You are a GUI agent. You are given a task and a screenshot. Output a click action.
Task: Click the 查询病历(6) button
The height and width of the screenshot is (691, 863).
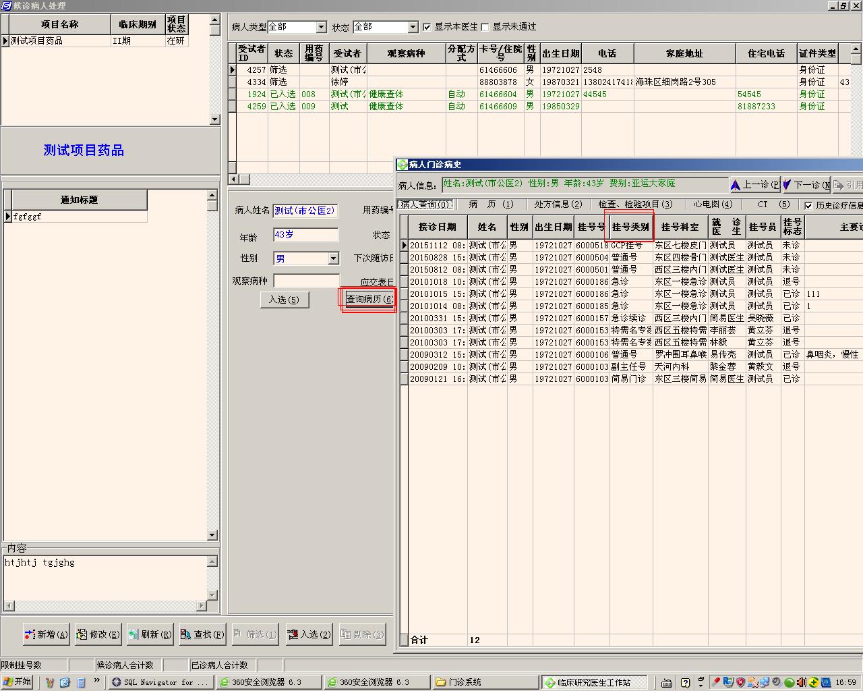[369, 299]
